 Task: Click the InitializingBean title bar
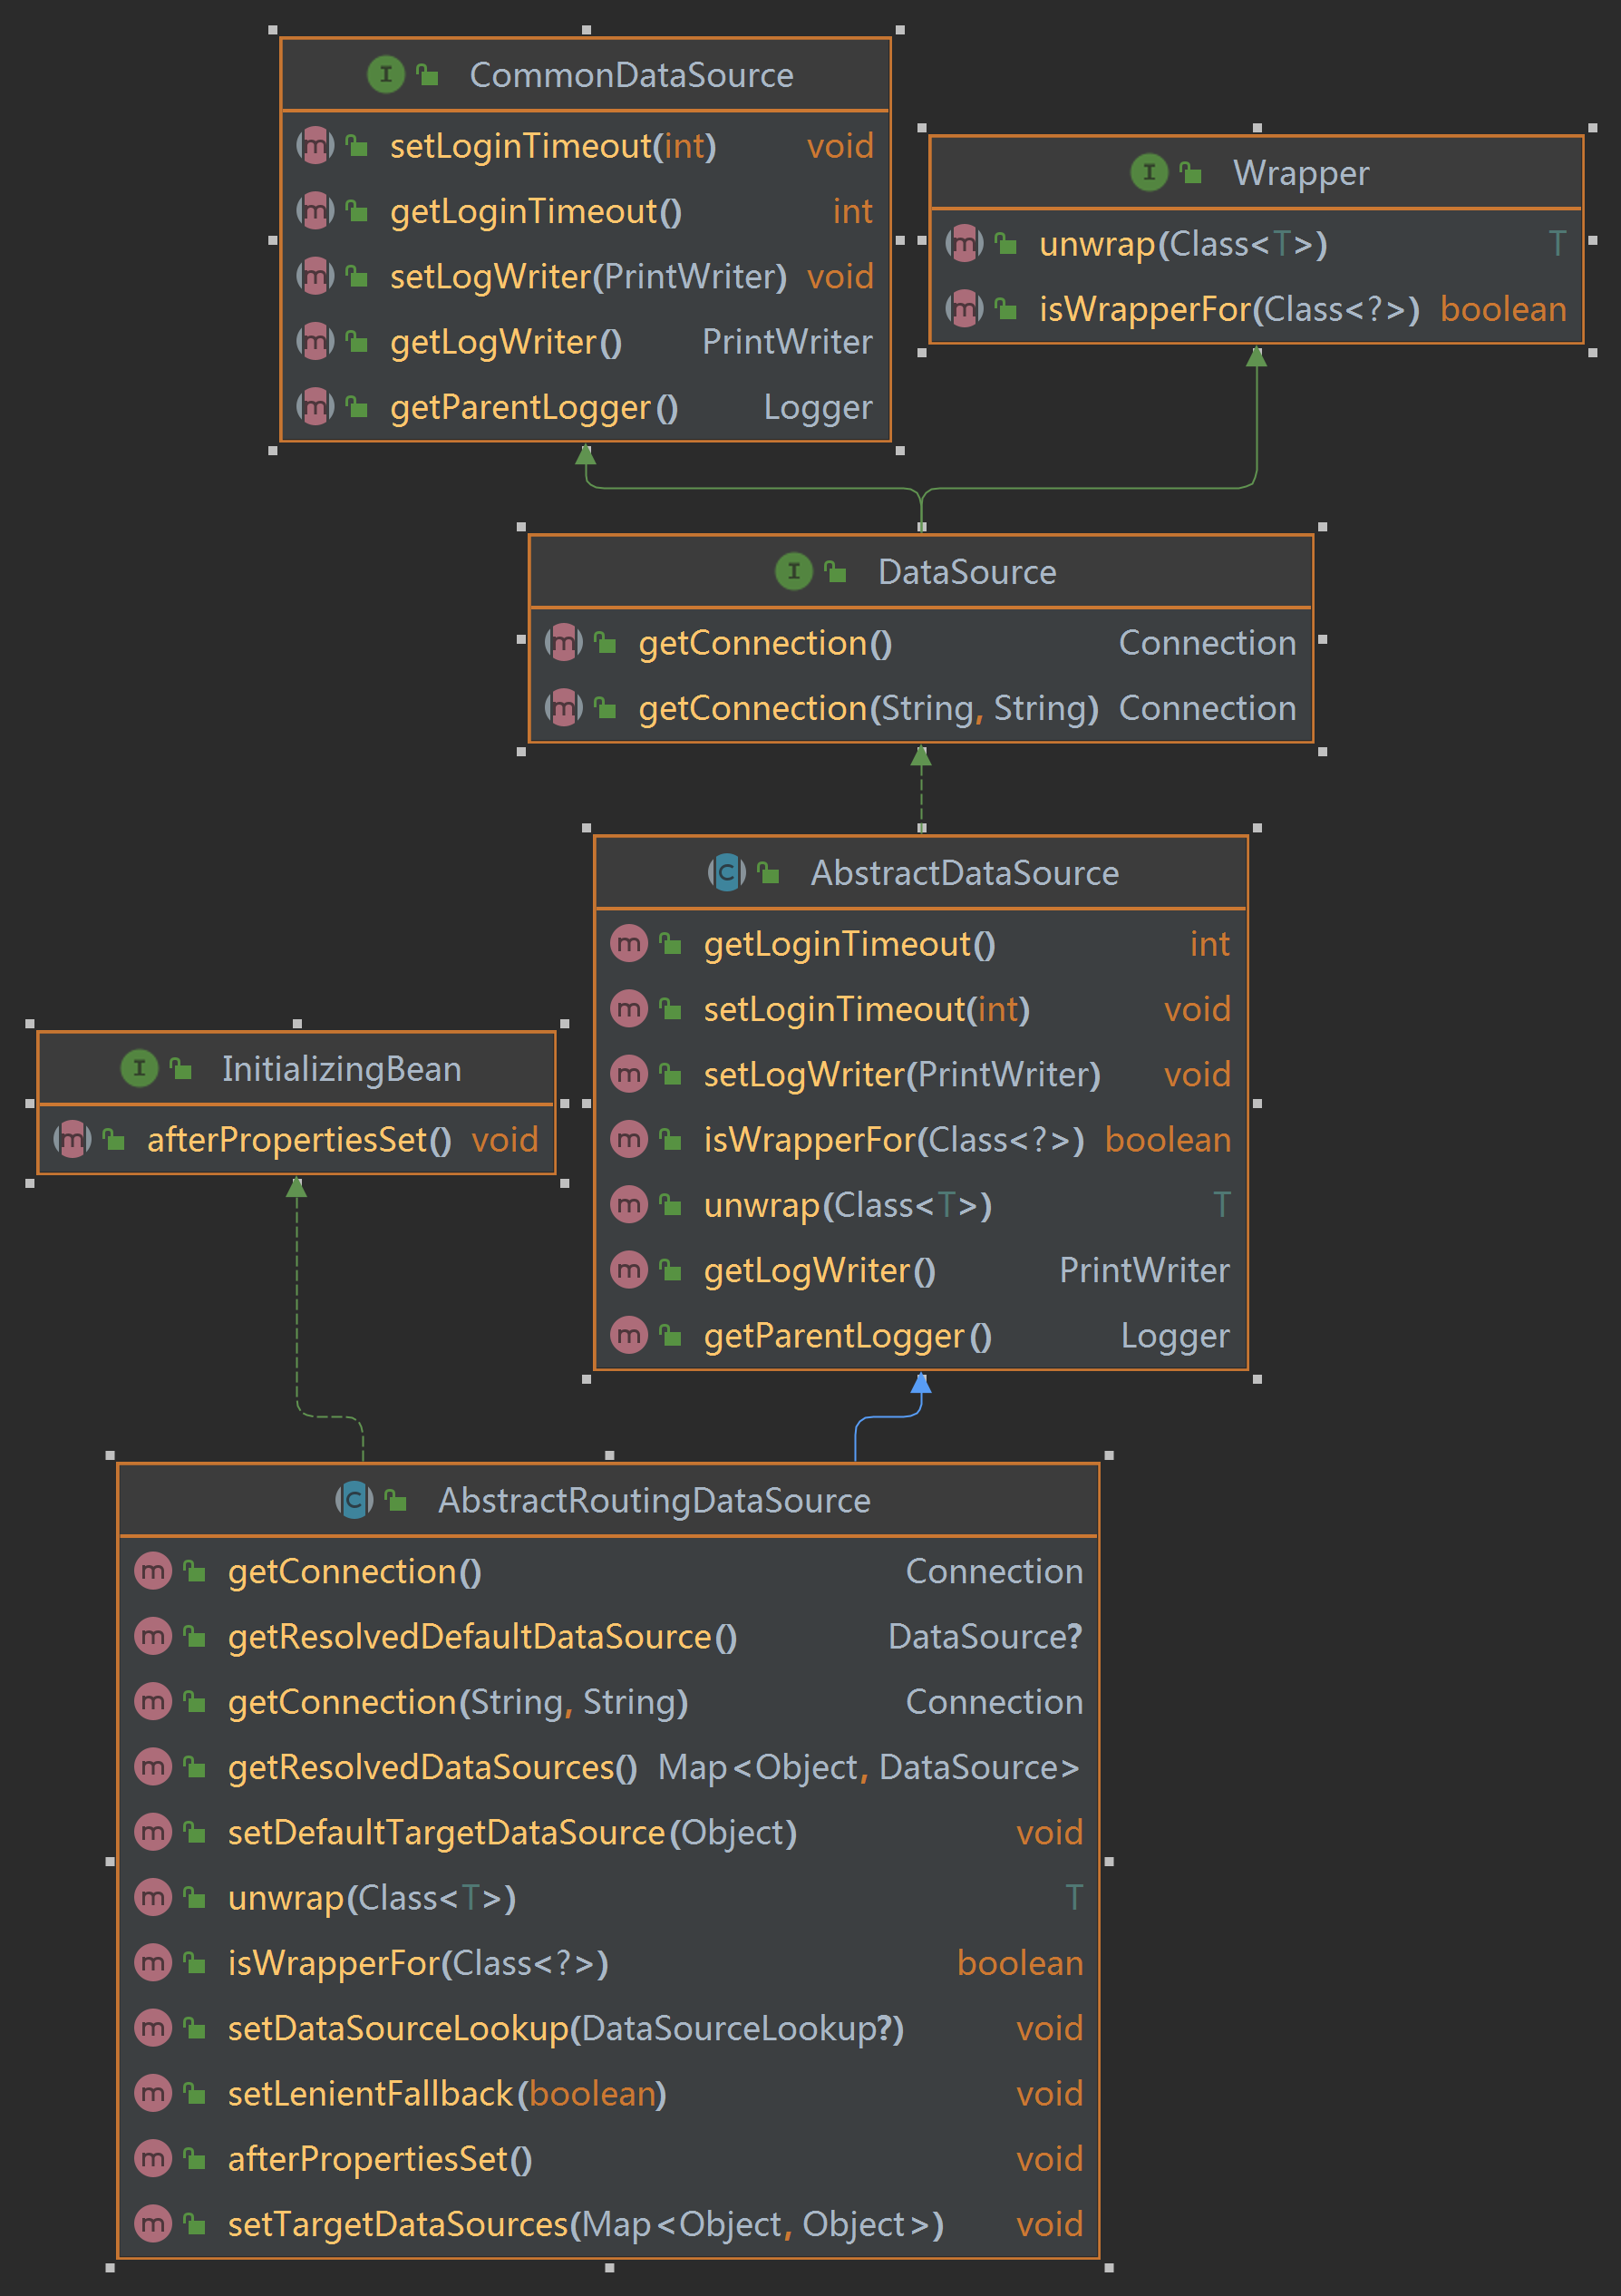coord(341,1068)
